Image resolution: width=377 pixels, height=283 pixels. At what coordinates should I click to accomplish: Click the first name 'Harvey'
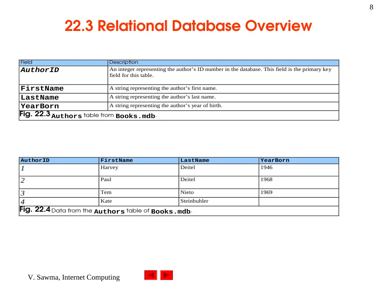(109, 168)
